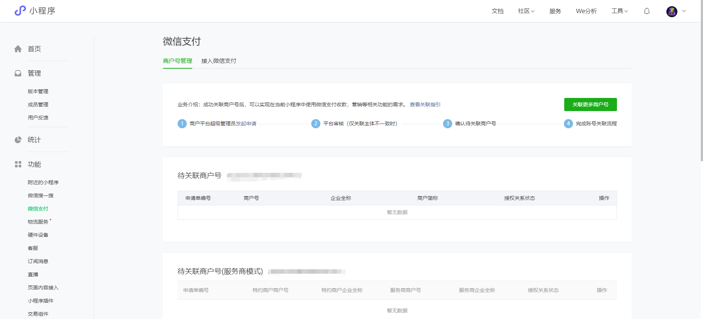This screenshot has width=703, height=319.
Task: Open 附近的小程序 in sidebar
Action: (x=43, y=182)
